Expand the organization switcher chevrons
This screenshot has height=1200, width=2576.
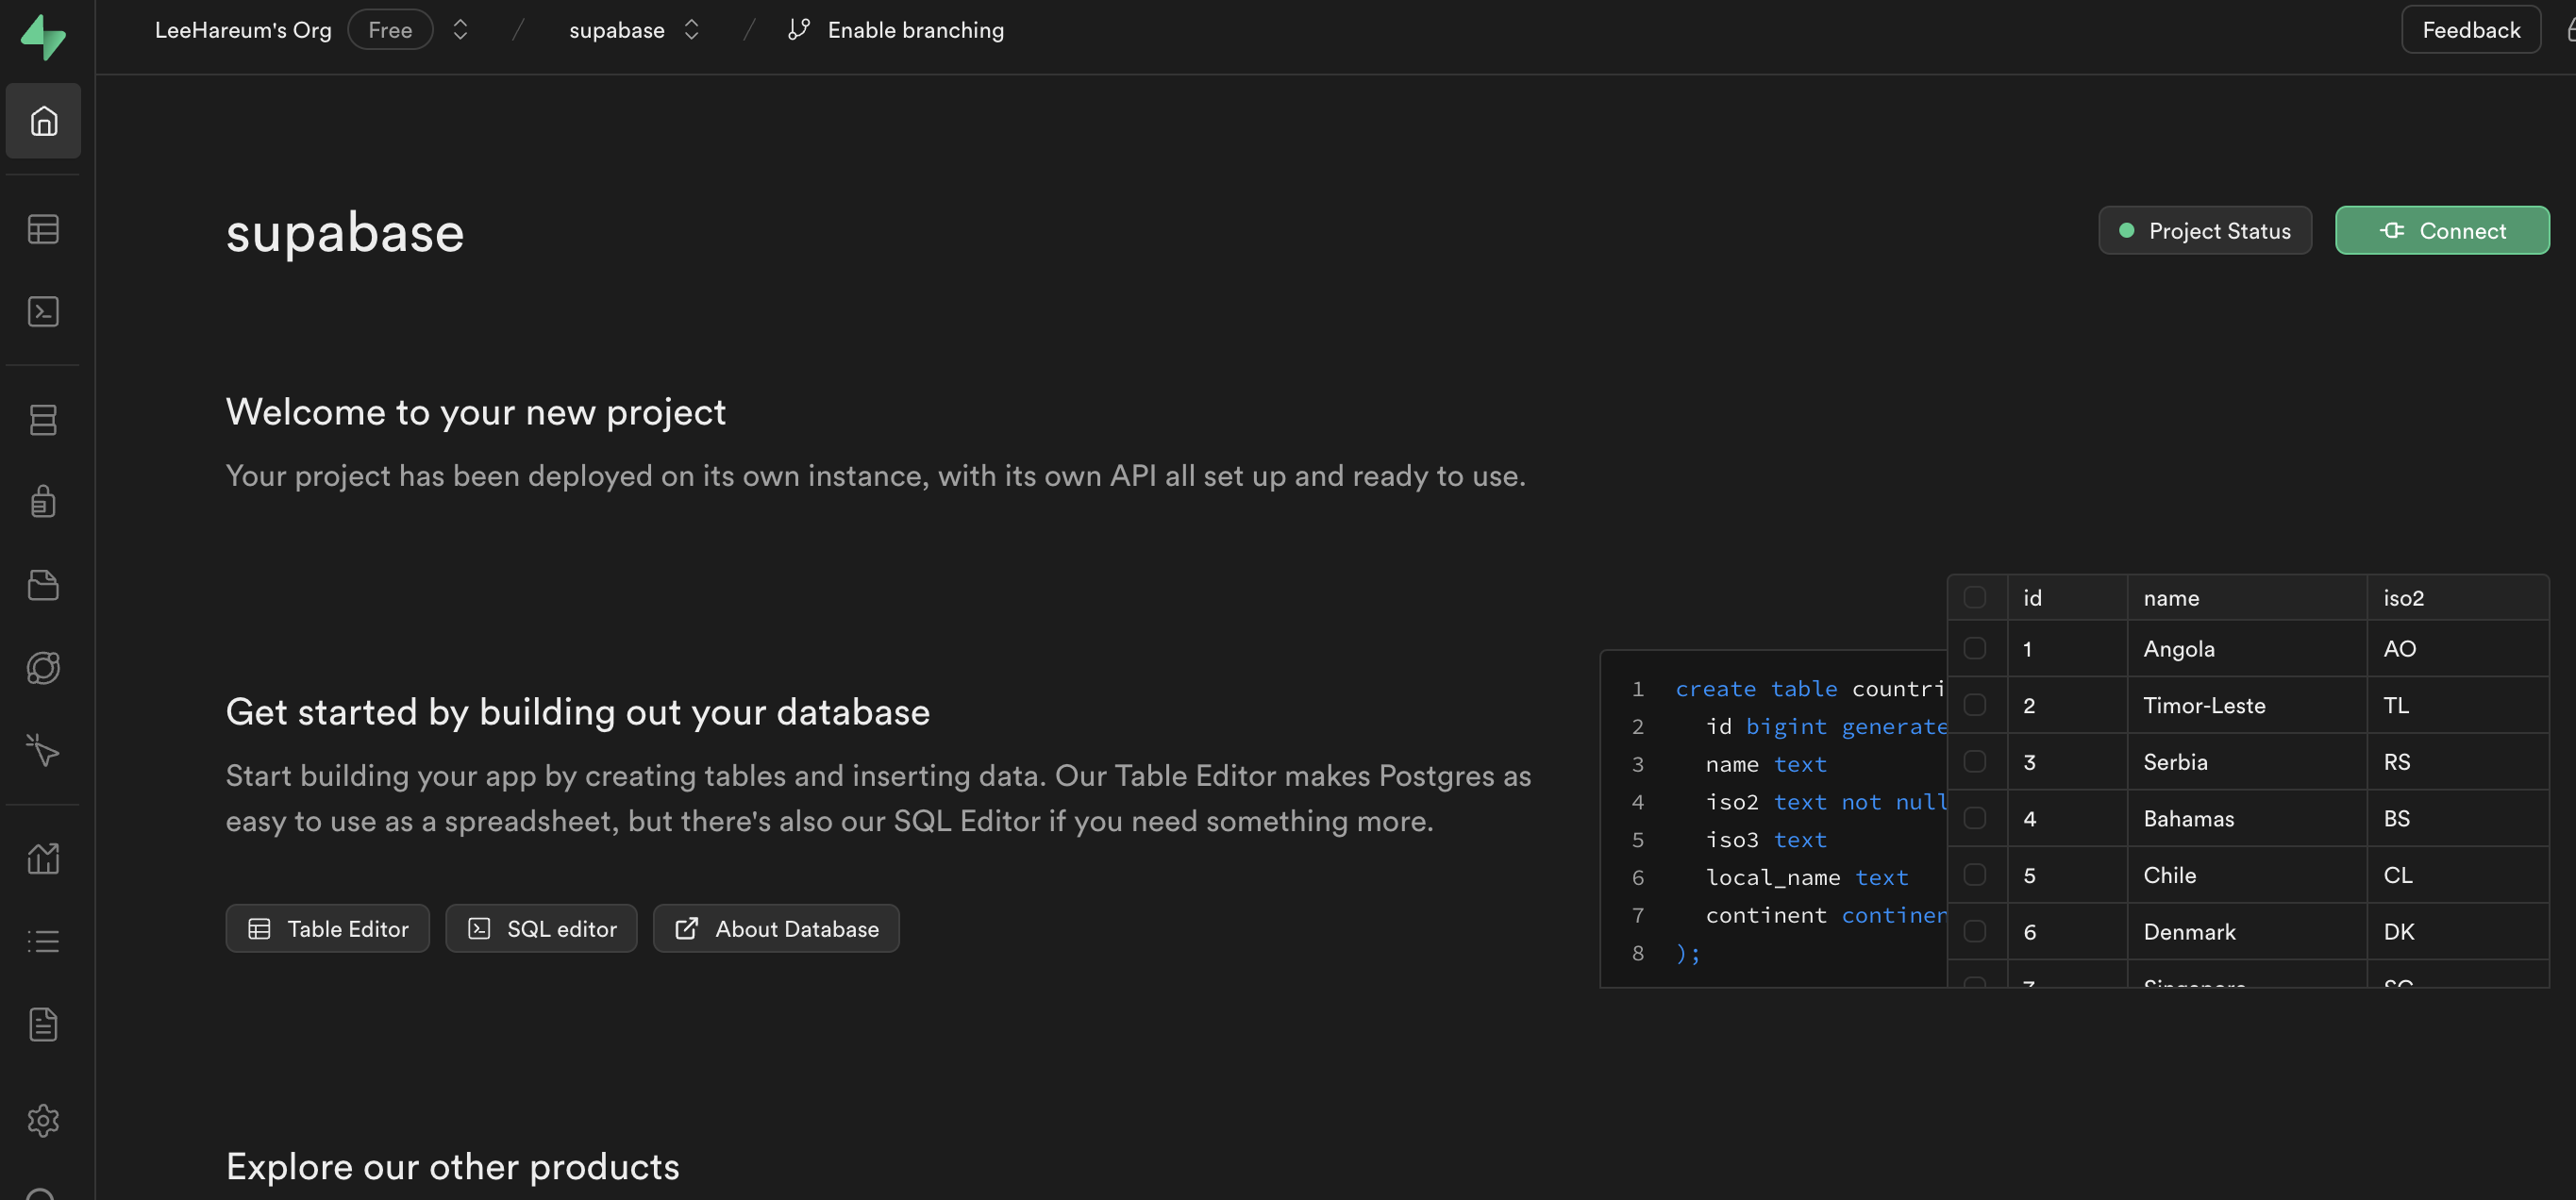click(x=460, y=30)
